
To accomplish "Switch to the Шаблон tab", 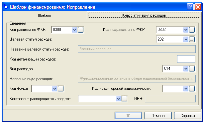I will click(x=45, y=16).
